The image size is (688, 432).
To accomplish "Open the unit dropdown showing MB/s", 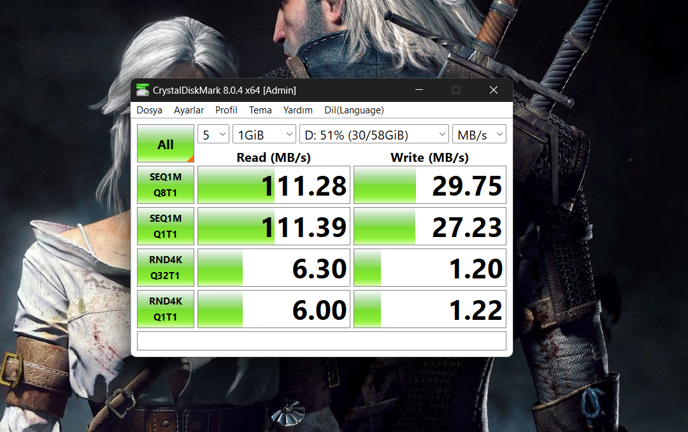I will click(479, 134).
